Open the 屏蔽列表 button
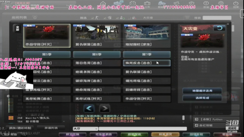This screenshot has width=244, height=137. click(51, 128)
